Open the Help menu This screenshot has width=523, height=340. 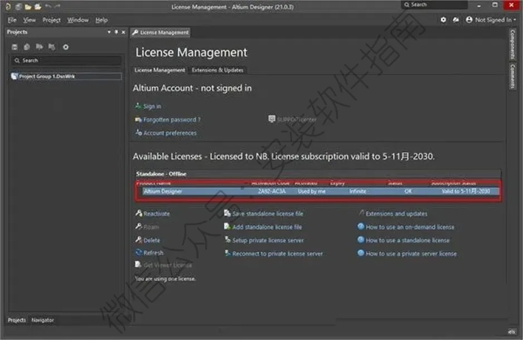[x=101, y=20]
